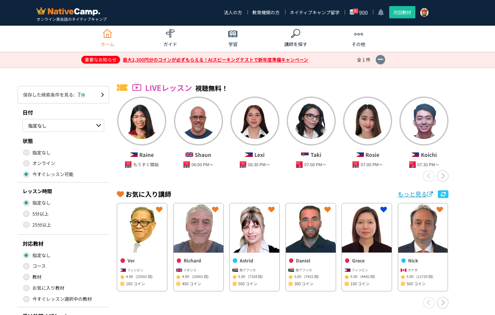Expand saved search conditions 7件

[63, 95]
